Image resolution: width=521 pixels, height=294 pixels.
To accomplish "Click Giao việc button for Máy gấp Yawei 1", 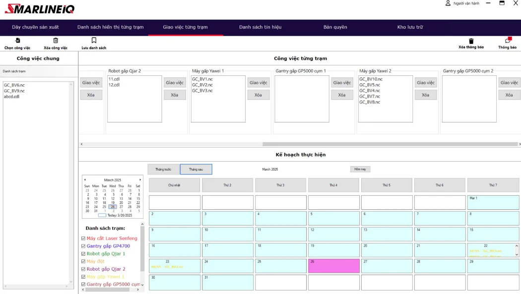I will click(258, 83).
